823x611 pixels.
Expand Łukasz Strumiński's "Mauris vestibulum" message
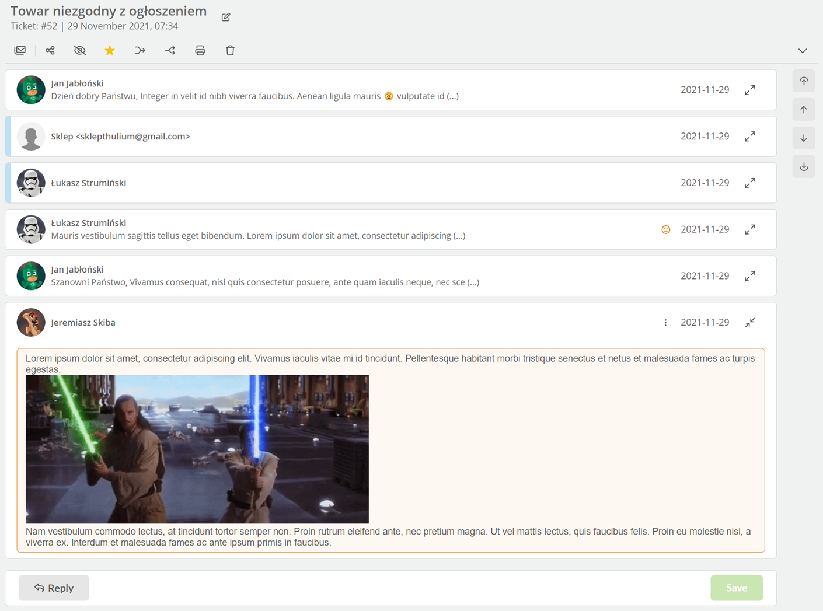750,229
